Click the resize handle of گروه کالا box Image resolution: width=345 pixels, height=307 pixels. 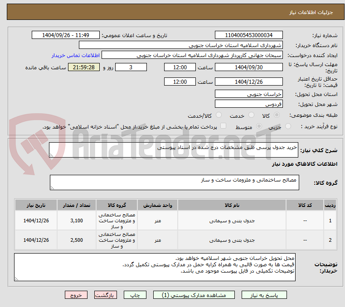pyautogui.click(x=52, y=187)
